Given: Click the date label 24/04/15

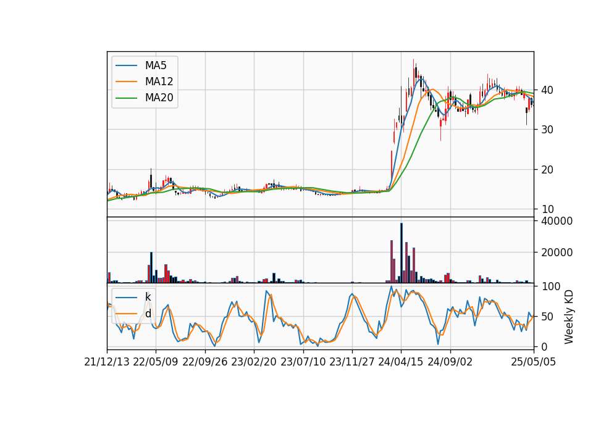Looking at the screenshot, I should pyautogui.click(x=401, y=362).
